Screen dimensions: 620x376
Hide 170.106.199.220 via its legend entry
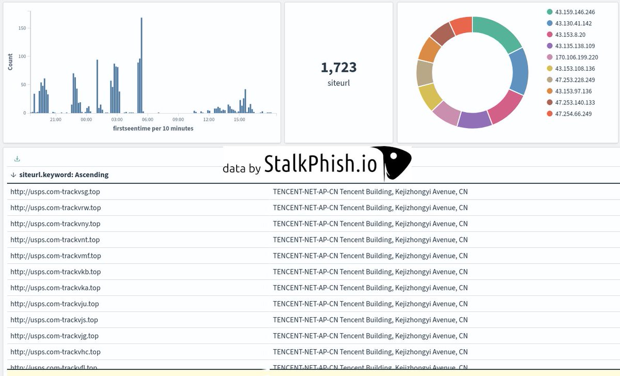575,57
